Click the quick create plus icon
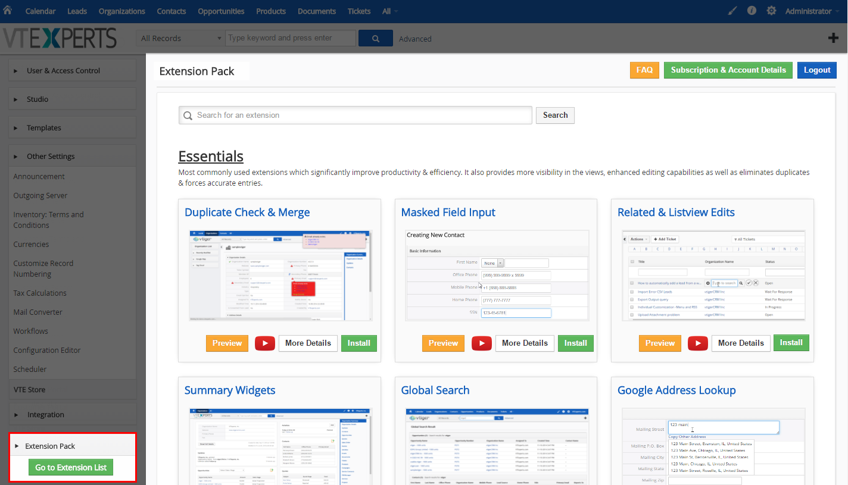This screenshot has height=485, width=848. tap(834, 38)
